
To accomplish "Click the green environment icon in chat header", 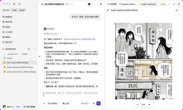I will click(x=89, y=4).
